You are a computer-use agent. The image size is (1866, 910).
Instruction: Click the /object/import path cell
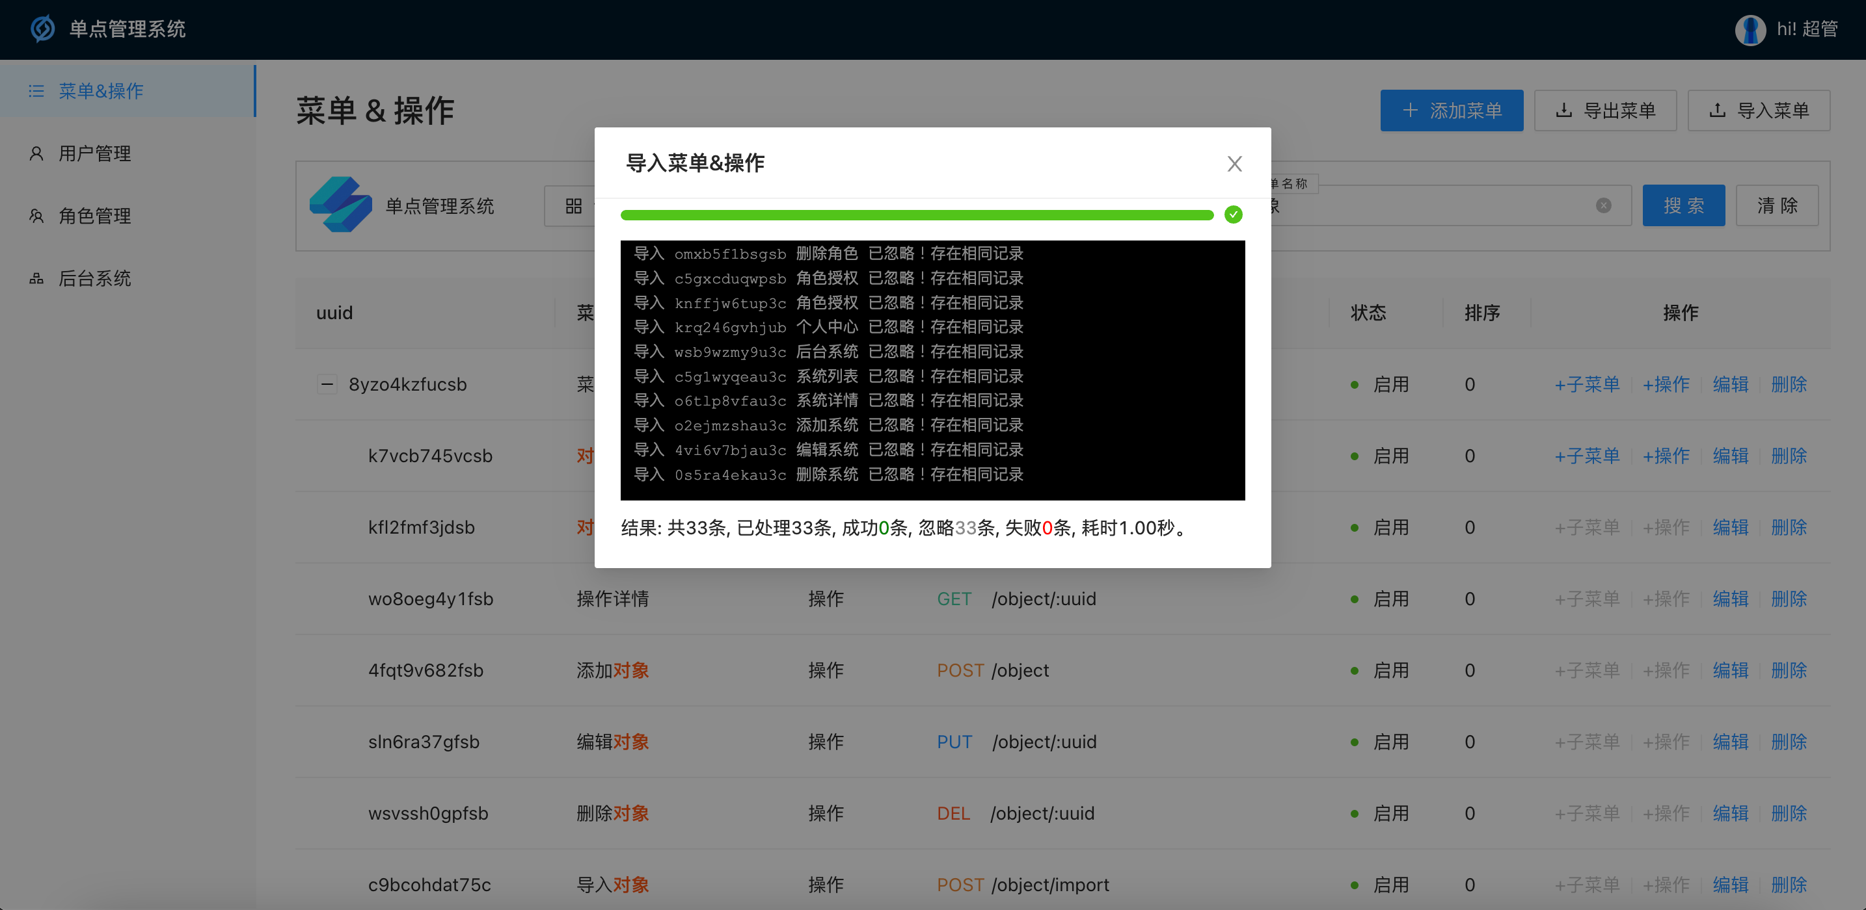pyautogui.click(x=1049, y=885)
